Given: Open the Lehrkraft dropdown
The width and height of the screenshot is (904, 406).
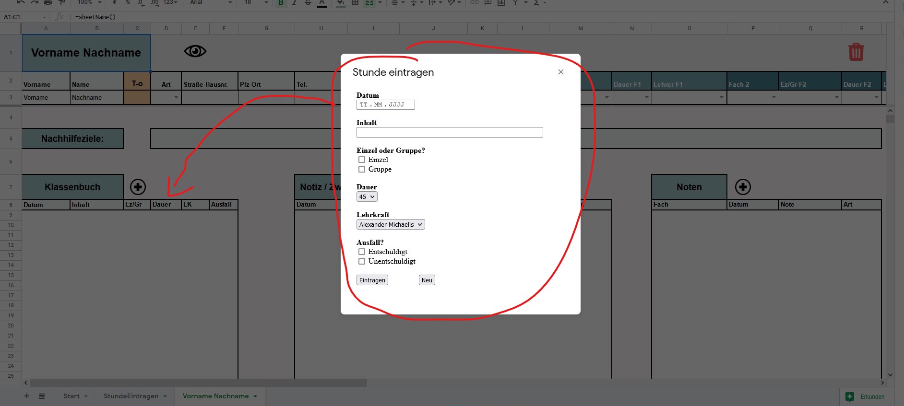Looking at the screenshot, I should coord(391,224).
